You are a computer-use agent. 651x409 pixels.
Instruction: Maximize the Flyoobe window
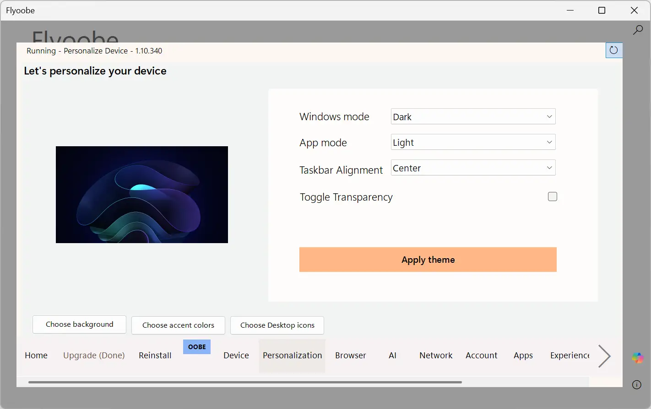tap(602, 10)
